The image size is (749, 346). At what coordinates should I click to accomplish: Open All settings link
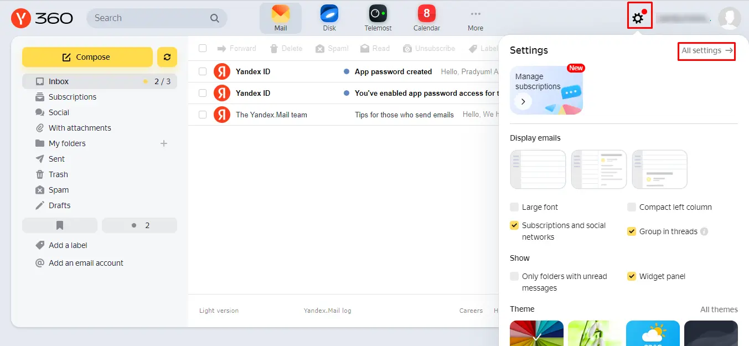point(707,50)
